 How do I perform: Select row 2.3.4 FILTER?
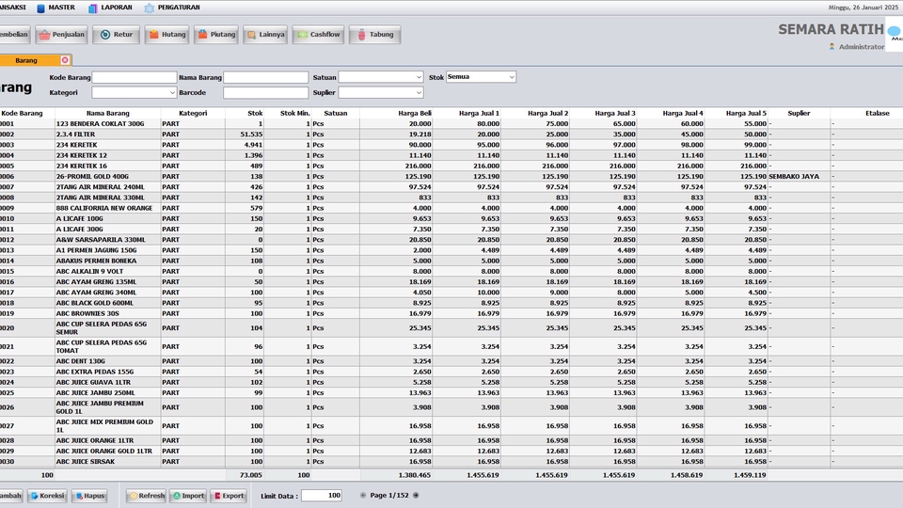point(451,135)
